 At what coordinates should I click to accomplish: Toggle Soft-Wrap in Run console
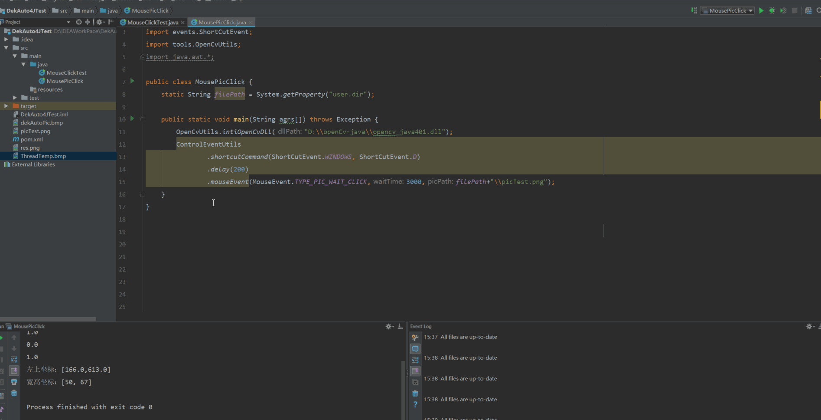pyautogui.click(x=14, y=360)
